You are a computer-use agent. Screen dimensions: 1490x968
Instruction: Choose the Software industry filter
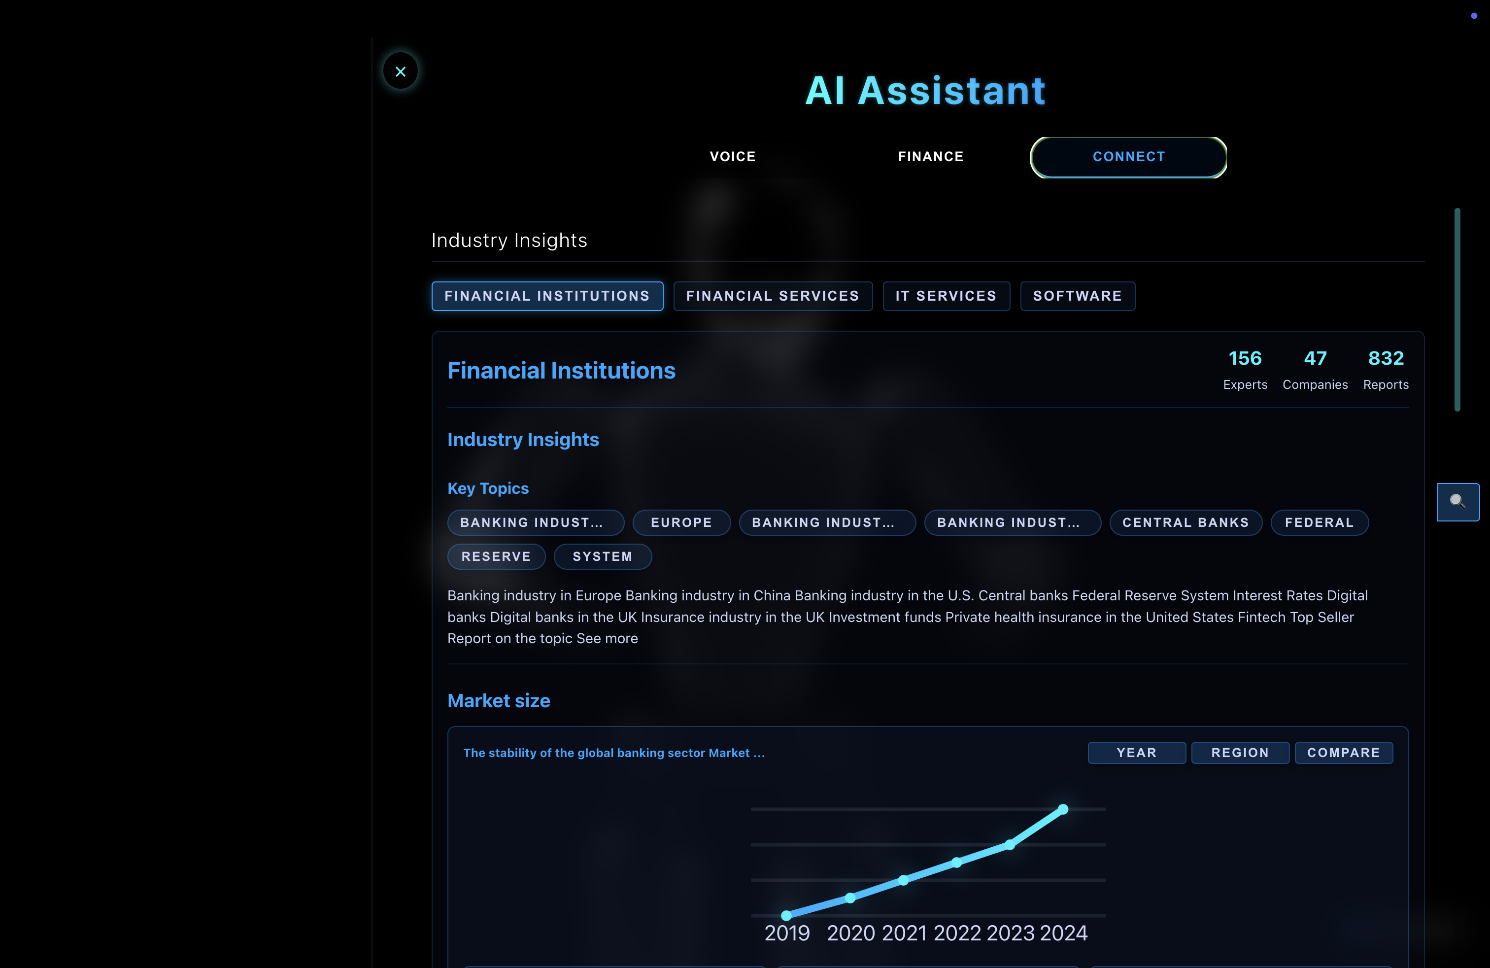1077,296
